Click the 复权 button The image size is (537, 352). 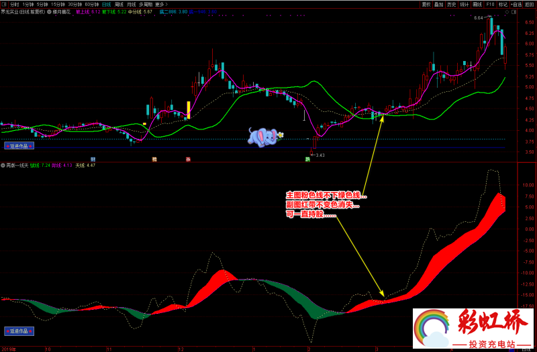click(x=426, y=5)
